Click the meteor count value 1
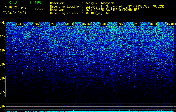The height and width of the screenshot is (112, 176). [x=40, y=13]
